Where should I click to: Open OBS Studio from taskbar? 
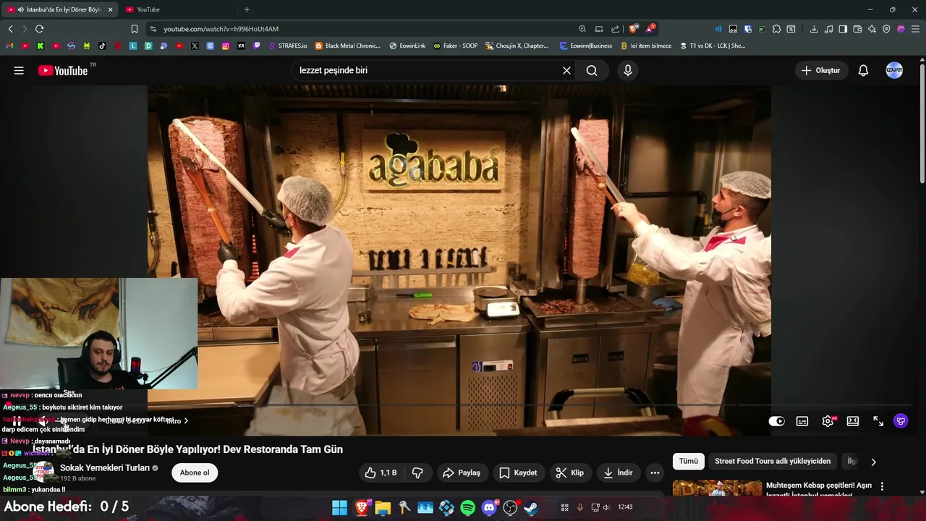coord(511,508)
